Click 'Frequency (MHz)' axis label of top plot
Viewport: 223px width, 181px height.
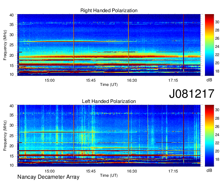click(x=5, y=45)
